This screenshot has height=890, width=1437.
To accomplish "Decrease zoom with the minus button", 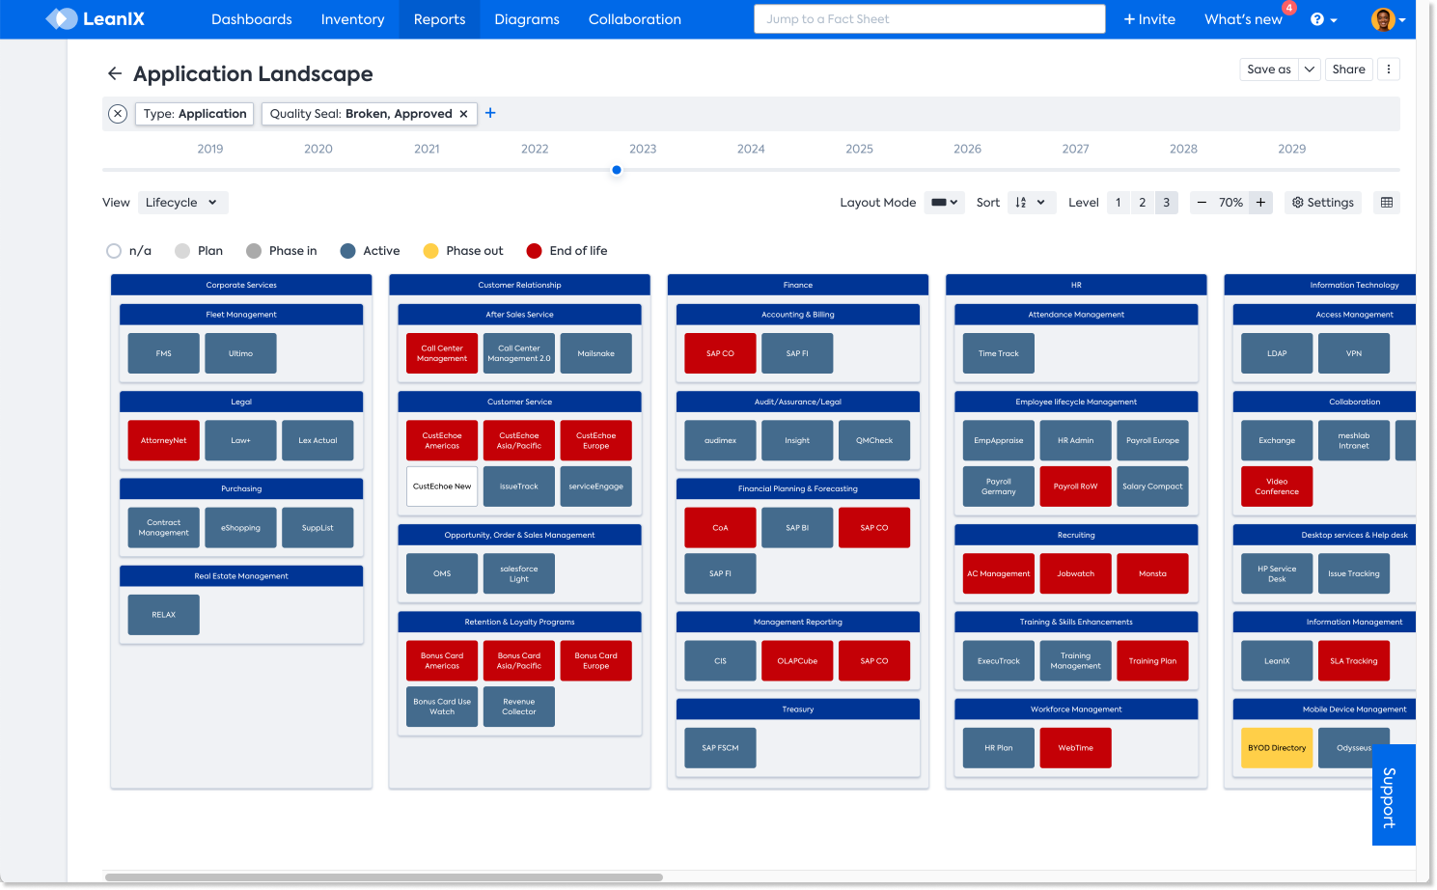I will coord(1202,203).
